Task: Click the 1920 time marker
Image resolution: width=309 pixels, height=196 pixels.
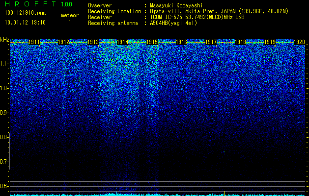Action: (299, 42)
